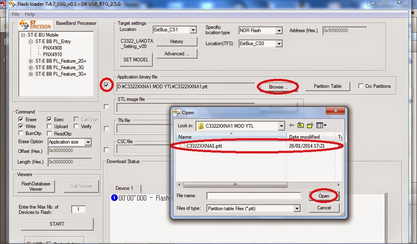Toggle the Application binary file checkbox
Image resolution: width=417 pixels, height=244 pixels.
[x=106, y=85]
